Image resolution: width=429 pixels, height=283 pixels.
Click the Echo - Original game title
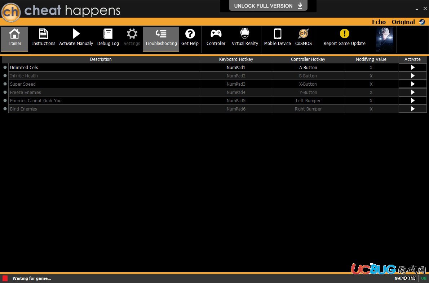click(x=393, y=22)
